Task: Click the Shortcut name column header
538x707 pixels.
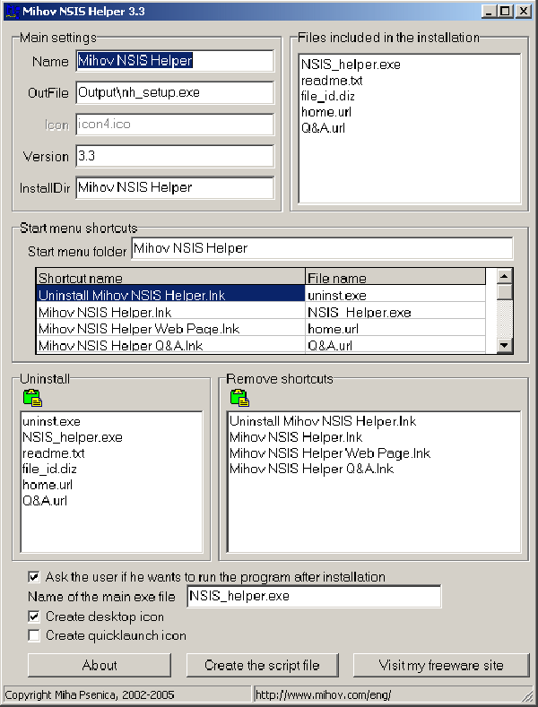Action: pos(170,278)
